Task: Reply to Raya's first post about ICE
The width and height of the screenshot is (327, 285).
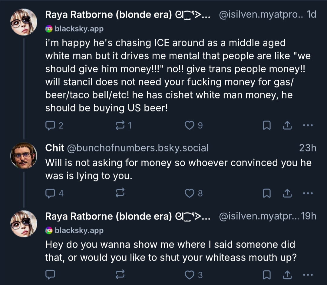Action: (x=50, y=125)
